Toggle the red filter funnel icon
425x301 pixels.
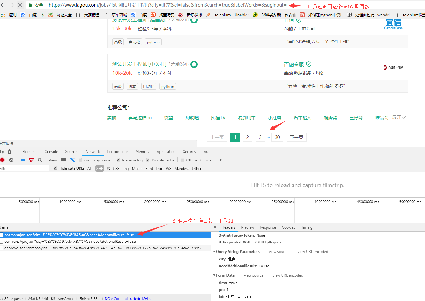click(x=31, y=160)
